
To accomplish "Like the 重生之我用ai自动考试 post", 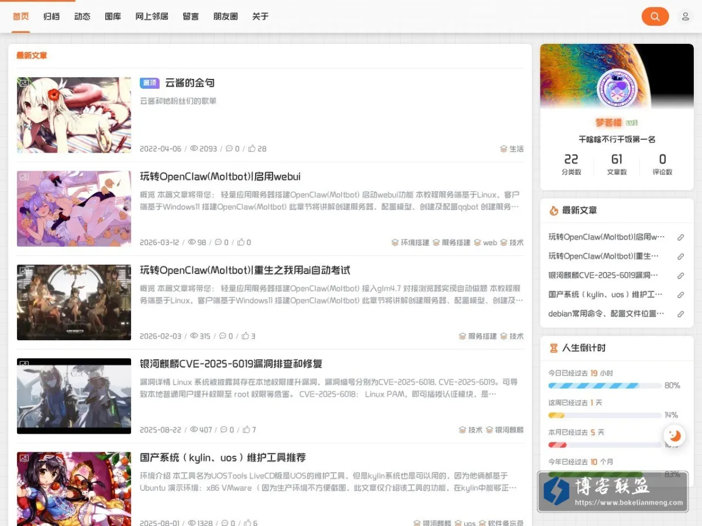I will [x=245, y=336].
